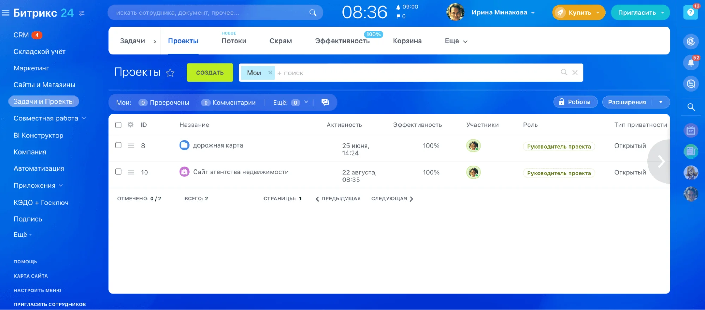Click the settings sliders icon next to Битрикс 24
This screenshot has height=310, width=705.
[x=81, y=13]
